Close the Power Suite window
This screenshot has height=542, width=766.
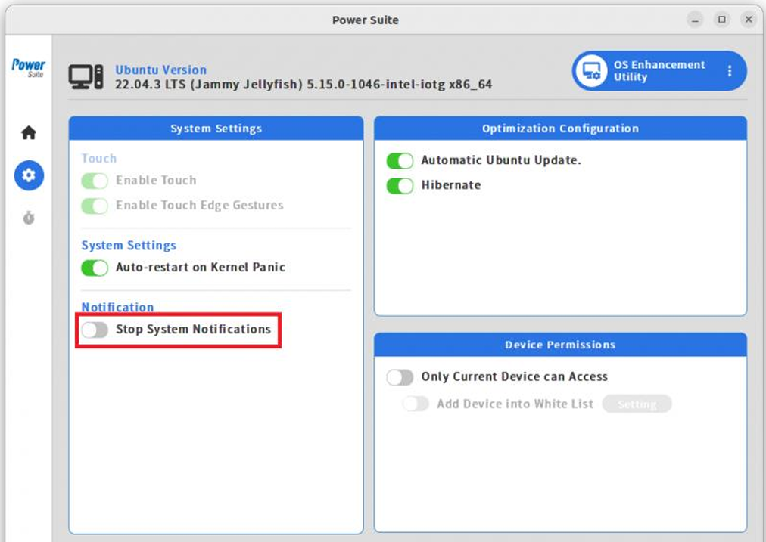click(749, 20)
